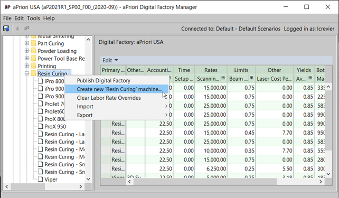Choose Publish Digital Factory
Viewport: 339px width, 198px height.
117,81
